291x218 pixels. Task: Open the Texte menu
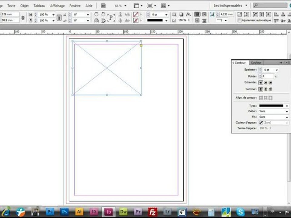11,6
